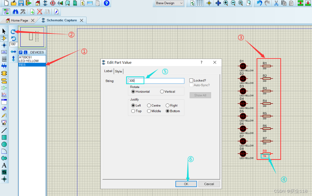Screen dimensions: 312x196
Task: Select 2D Graphics Arc tool
Action: (4, 151)
